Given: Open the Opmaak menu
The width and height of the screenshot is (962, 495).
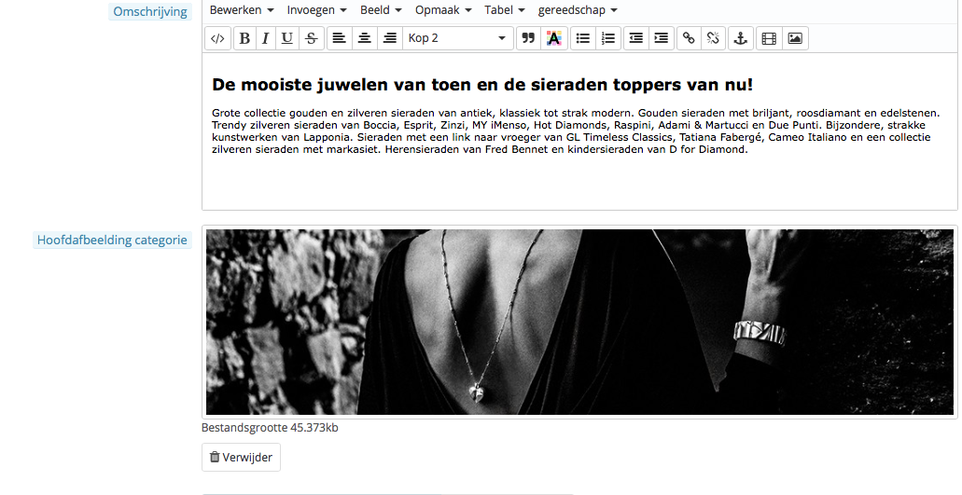Looking at the screenshot, I should [x=443, y=10].
